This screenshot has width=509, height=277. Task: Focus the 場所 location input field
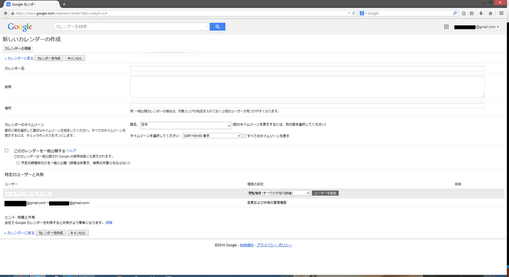[307, 106]
